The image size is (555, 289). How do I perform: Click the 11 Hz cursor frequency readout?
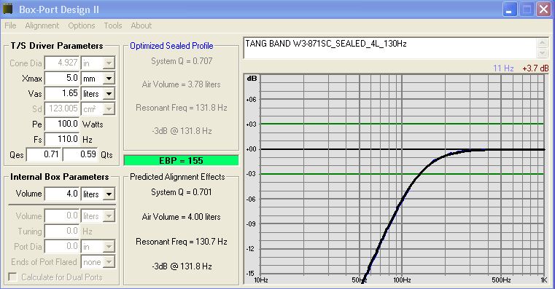[x=503, y=68]
